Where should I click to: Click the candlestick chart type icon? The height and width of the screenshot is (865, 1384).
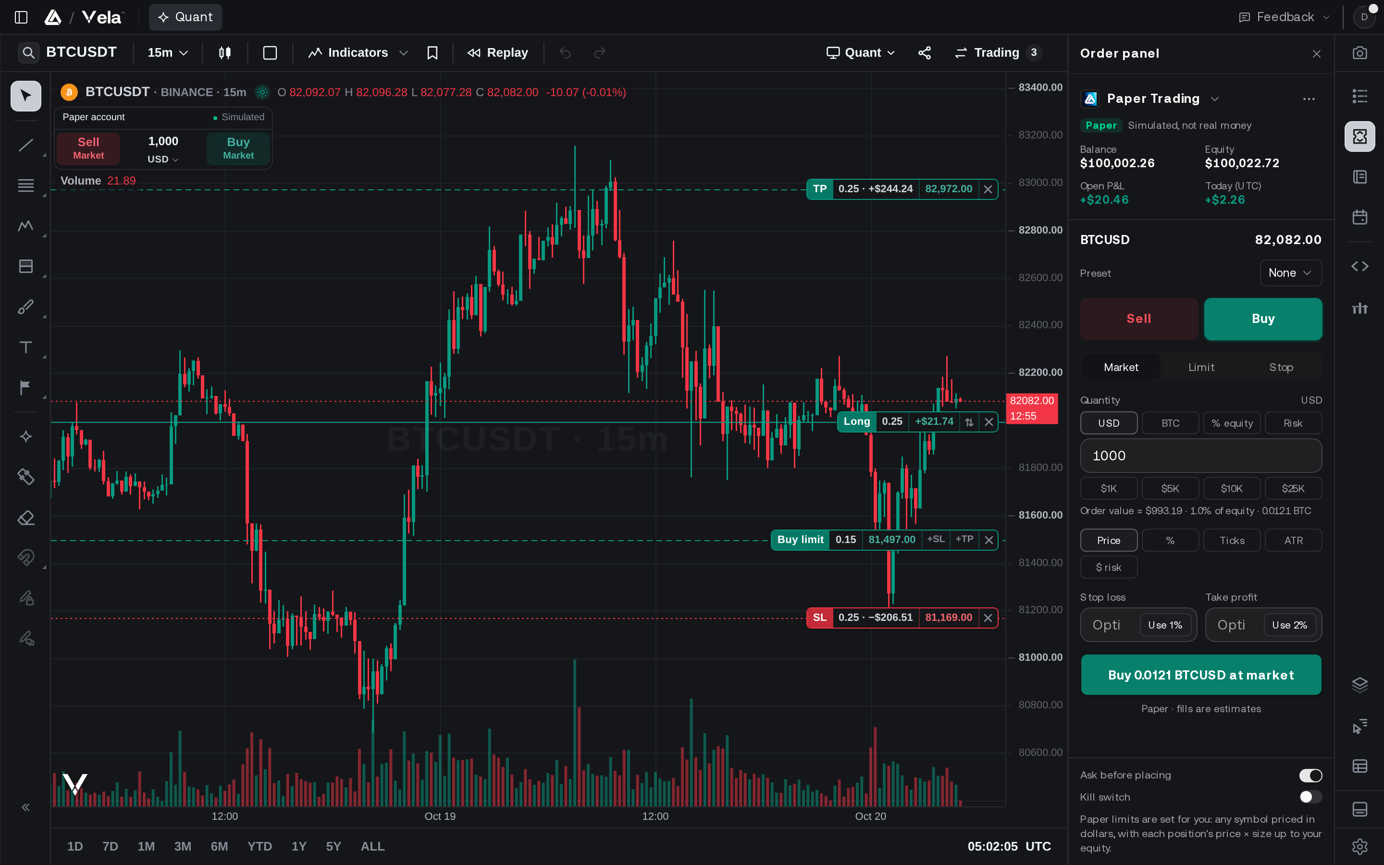point(225,53)
